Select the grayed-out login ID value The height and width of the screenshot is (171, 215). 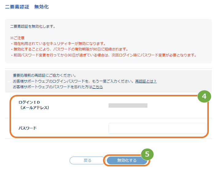(x=128, y=106)
